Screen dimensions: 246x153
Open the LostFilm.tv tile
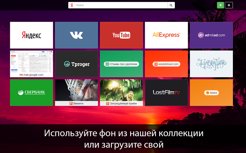(x=166, y=92)
